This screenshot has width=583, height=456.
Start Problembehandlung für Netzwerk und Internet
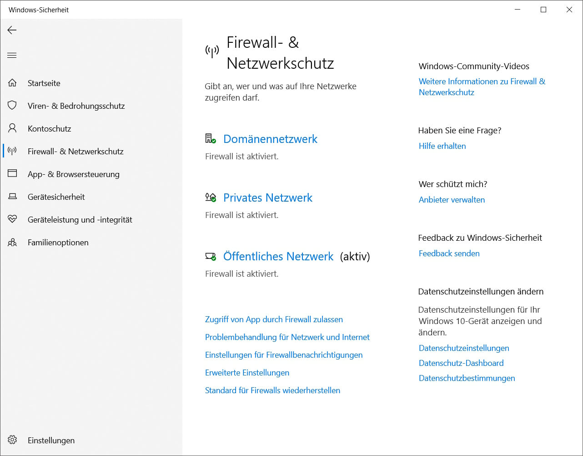(287, 337)
